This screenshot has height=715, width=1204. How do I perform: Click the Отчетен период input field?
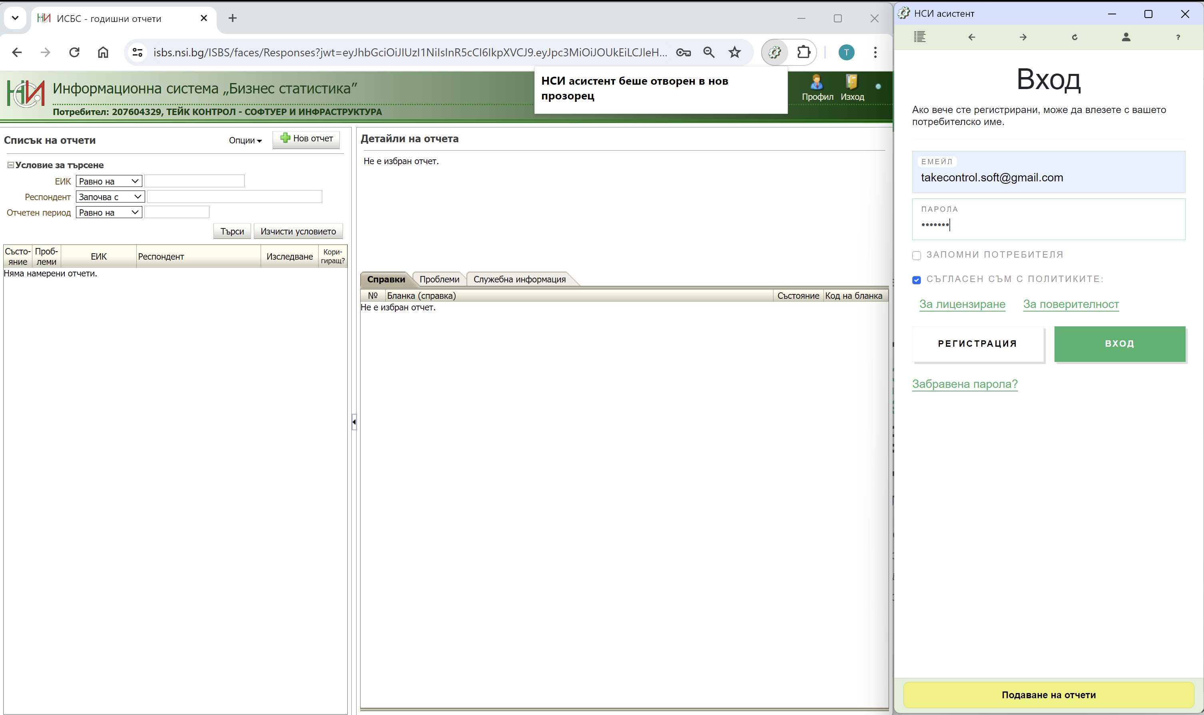(x=177, y=213)
